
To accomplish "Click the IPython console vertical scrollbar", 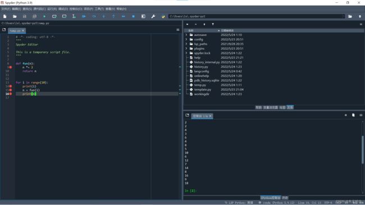I will click(x=363, y=150).
